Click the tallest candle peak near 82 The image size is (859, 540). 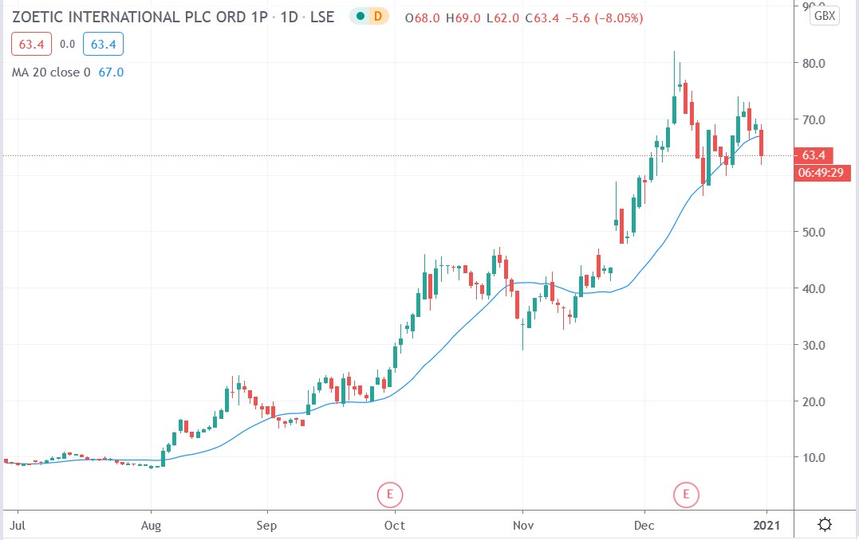pos(675,52)
